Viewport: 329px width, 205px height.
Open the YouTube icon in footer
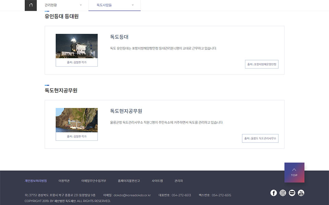[x=301, y=193]
